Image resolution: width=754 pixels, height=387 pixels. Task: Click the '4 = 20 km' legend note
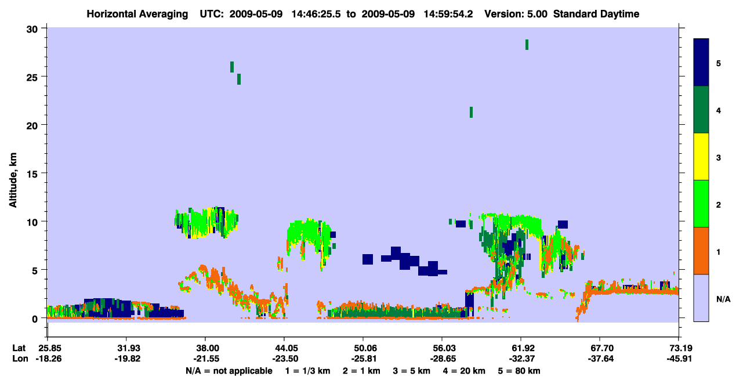(465, 371)
